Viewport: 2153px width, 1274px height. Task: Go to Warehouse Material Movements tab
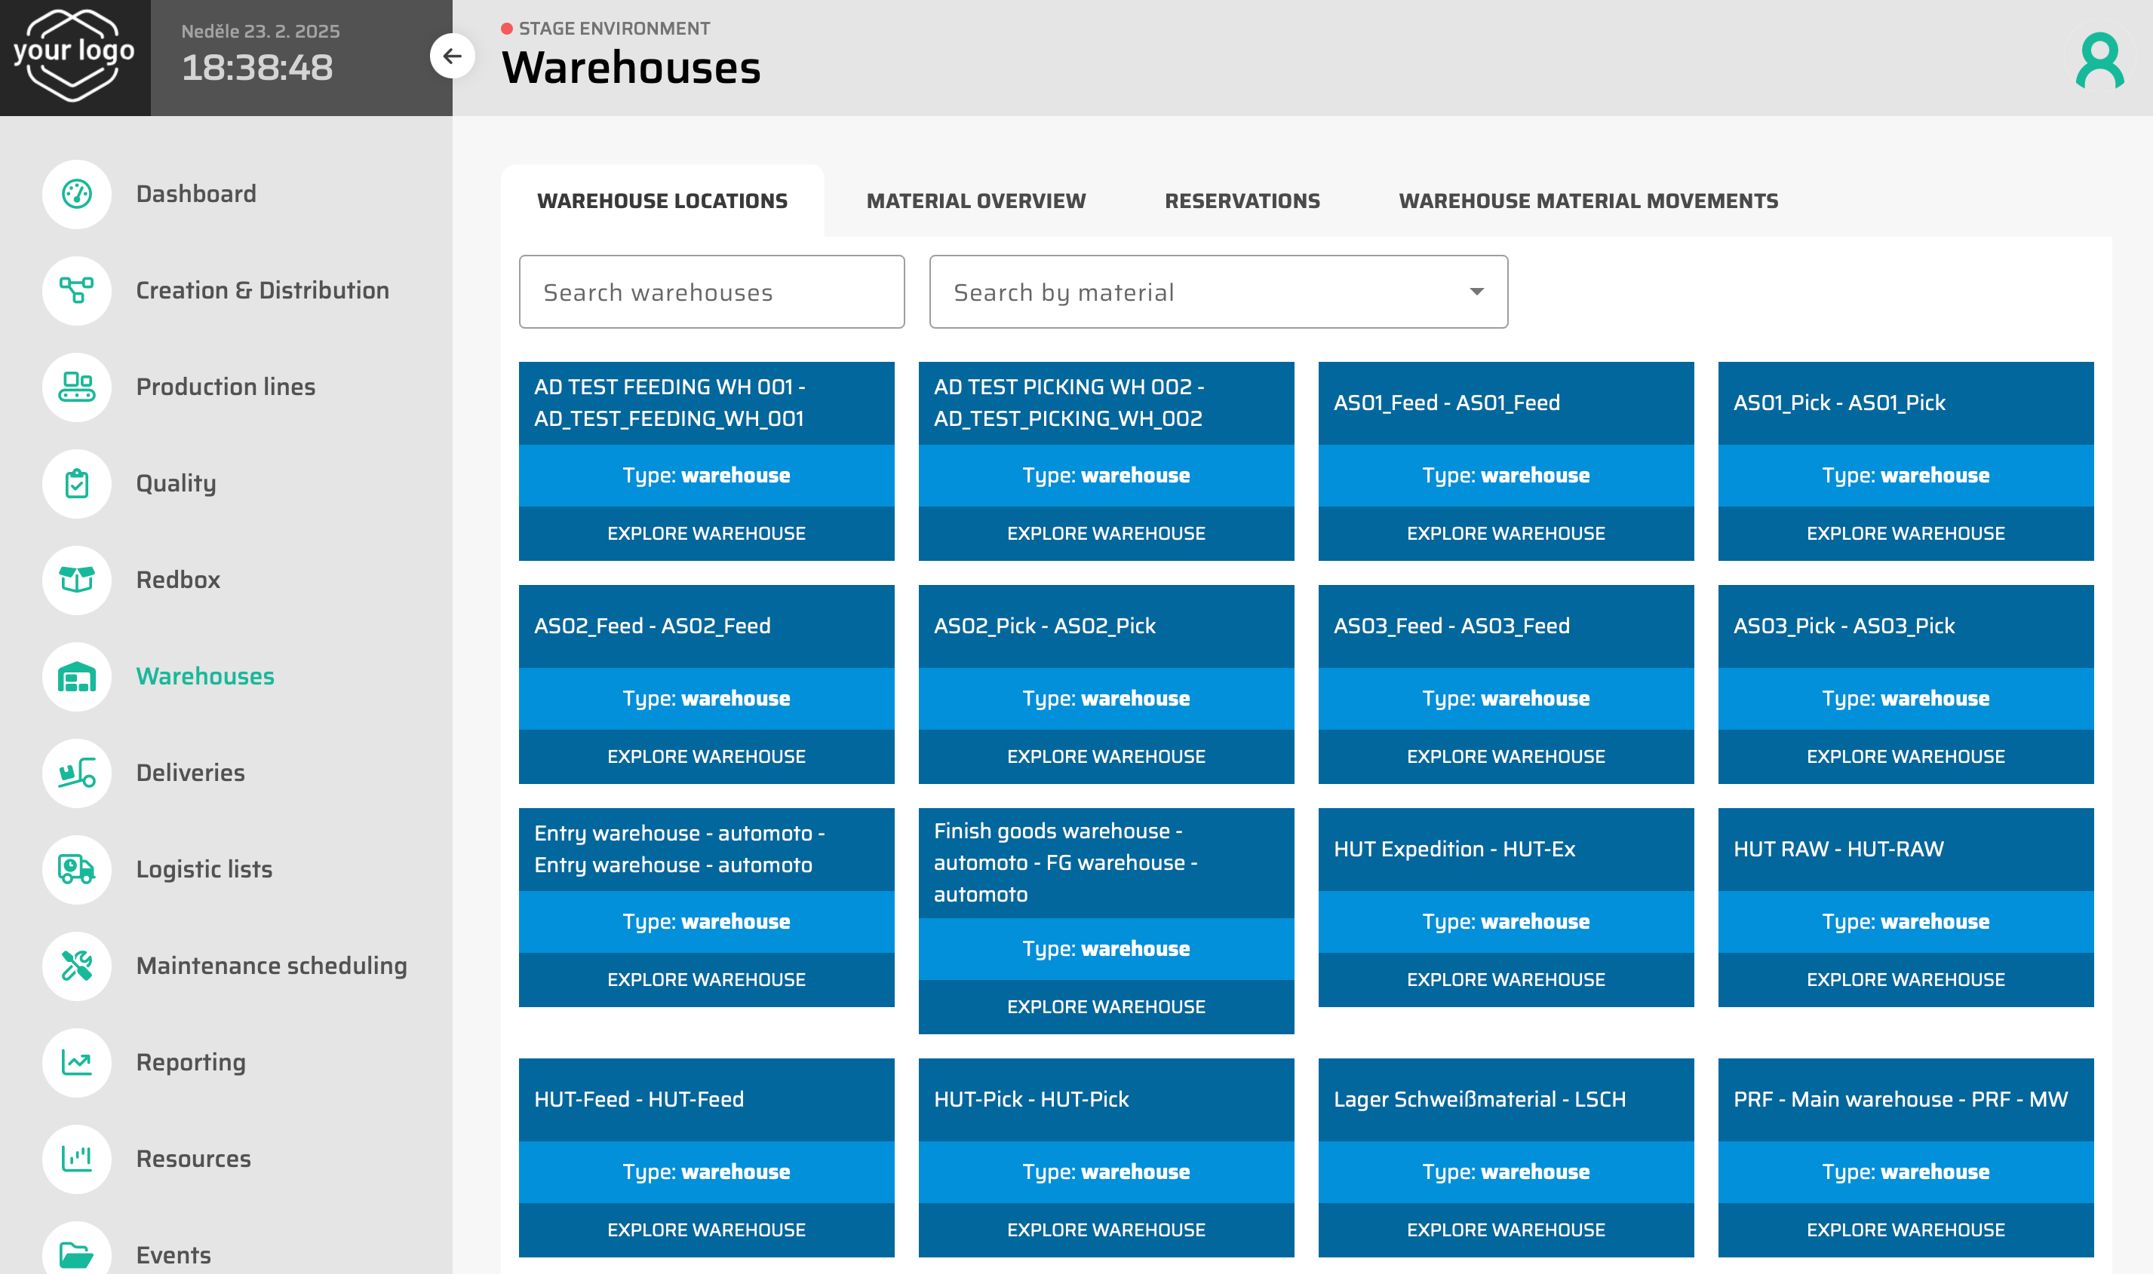1588,201
